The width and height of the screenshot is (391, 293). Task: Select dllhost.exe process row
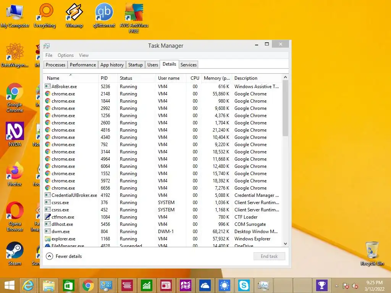point(163,224)
